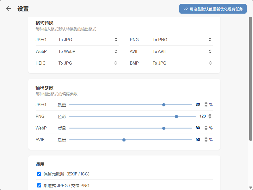Image resolution: width=253 pixels, height=190 pixels.
Task: Increase AVIF quality with stepper up arrow
Action: point(206,138)
